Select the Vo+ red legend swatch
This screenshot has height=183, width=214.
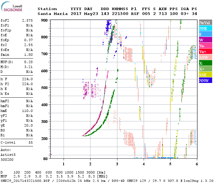point(205,52)
